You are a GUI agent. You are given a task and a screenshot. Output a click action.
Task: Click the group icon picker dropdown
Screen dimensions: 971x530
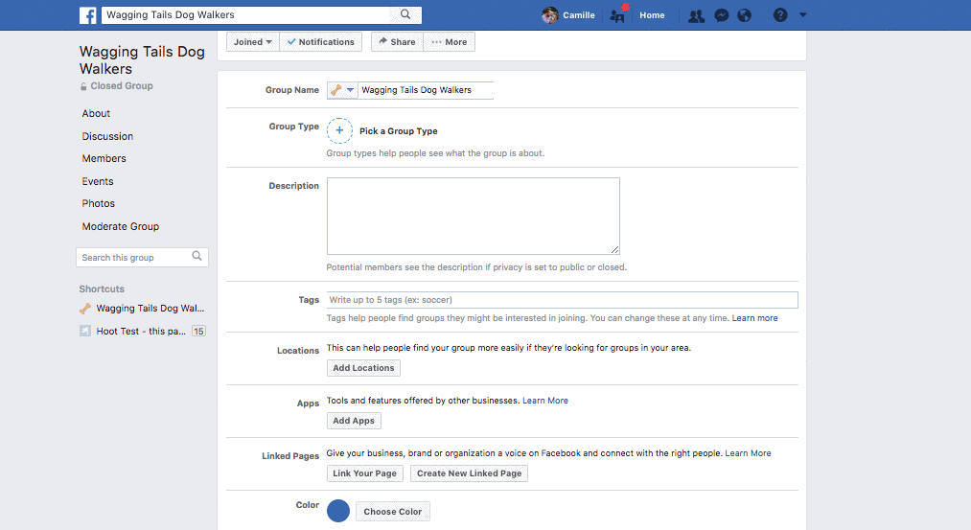pyautogui.click(x=342, y=90)
